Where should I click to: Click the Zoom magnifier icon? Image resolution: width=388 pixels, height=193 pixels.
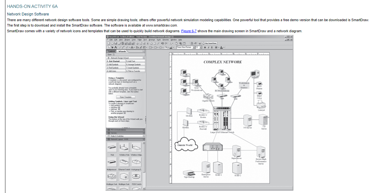point(170,43)
